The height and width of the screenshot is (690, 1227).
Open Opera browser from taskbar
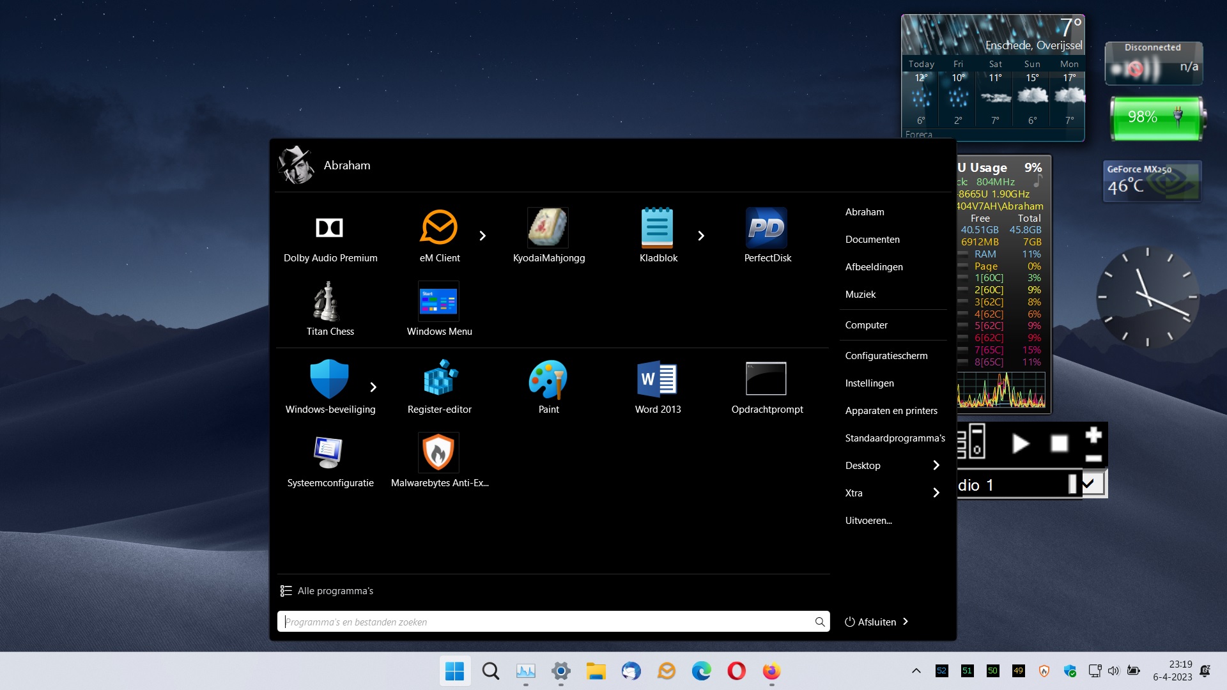click(x=736, y=671)
